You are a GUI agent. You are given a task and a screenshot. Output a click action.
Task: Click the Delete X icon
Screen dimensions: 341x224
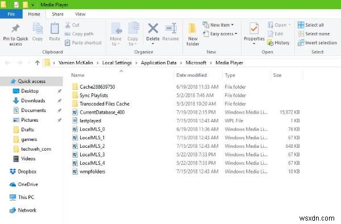pos(153,28)
